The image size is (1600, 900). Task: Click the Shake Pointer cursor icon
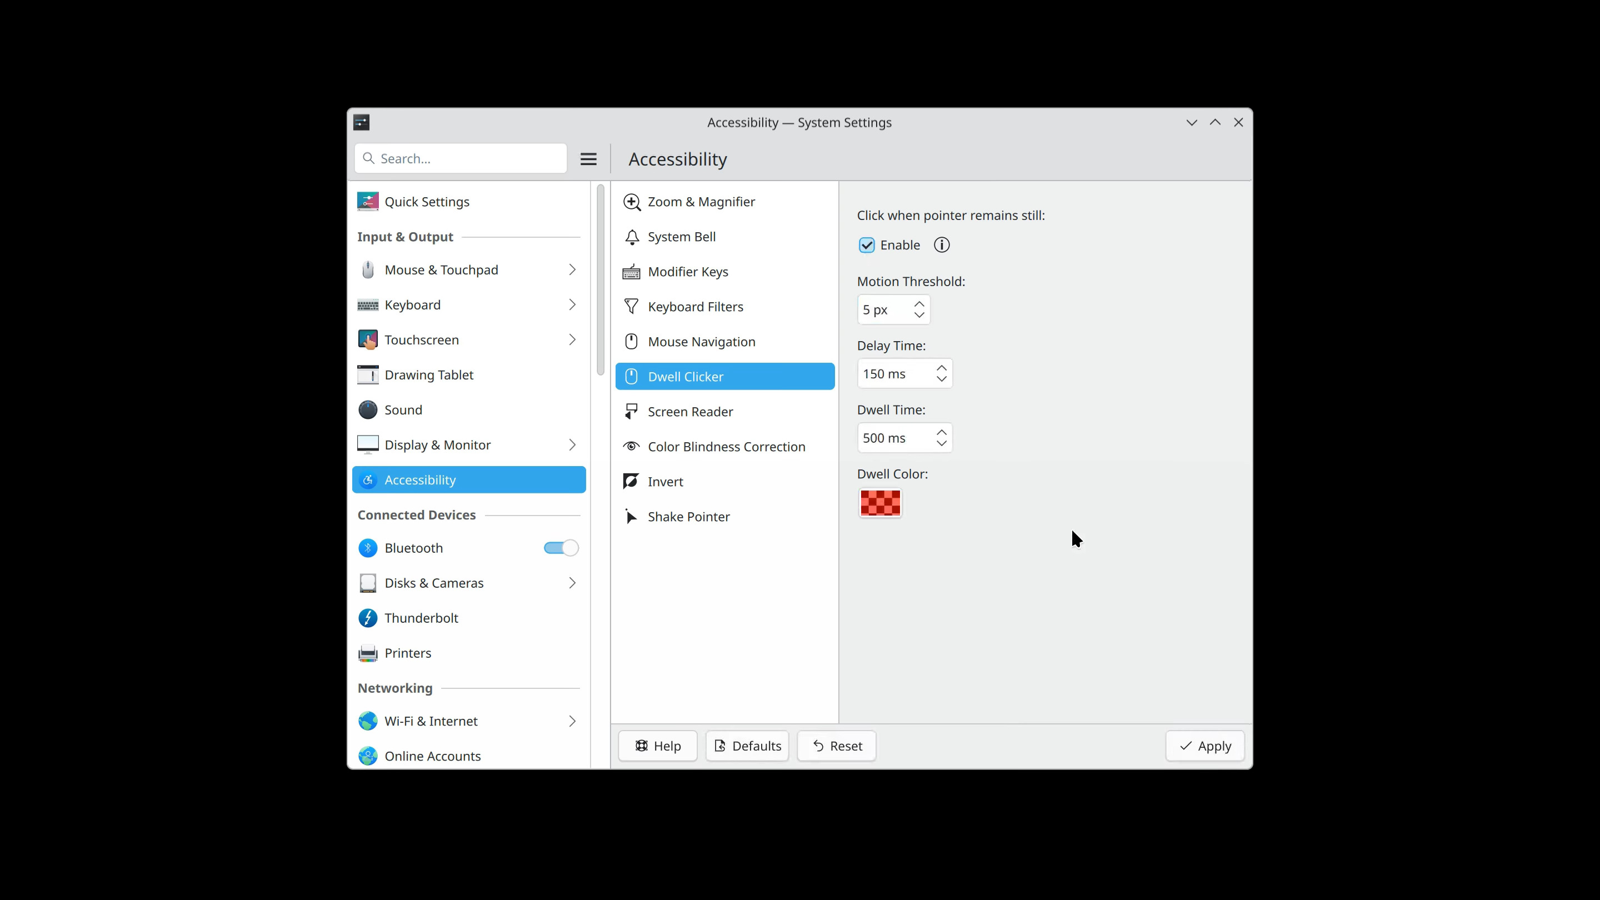tap(631, 517)
